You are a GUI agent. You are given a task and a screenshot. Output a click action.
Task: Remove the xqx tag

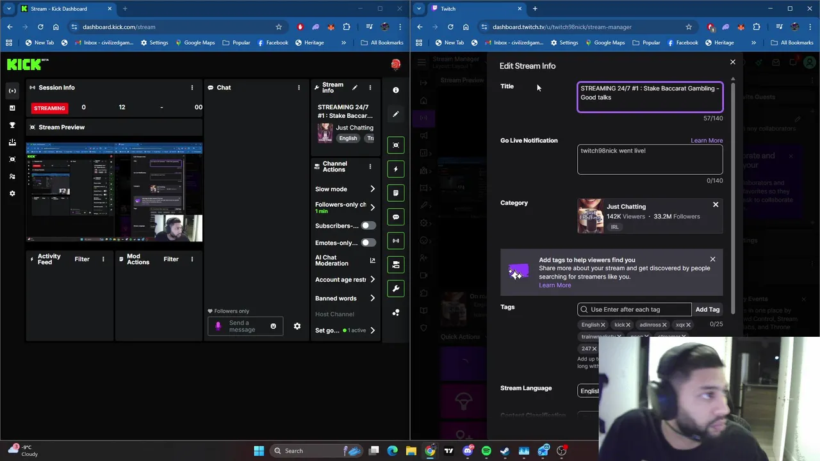pyautogui.click(x=688, y=325)
